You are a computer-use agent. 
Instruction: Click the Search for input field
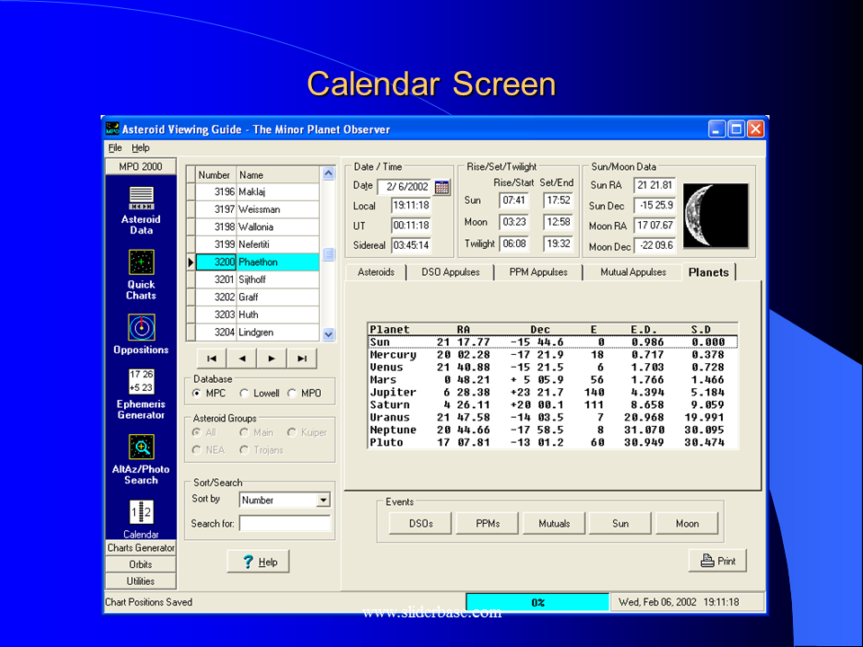pos(284,523)
